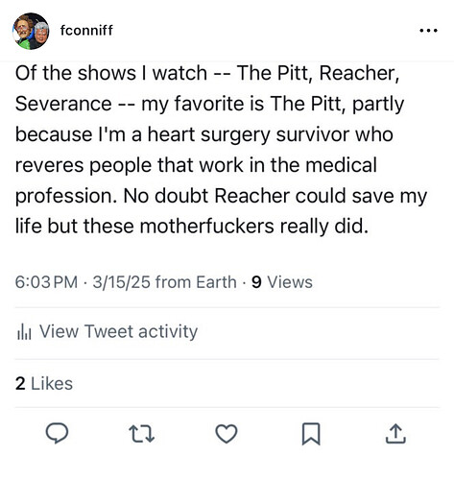Tap the 9 Views count
Screen dimensions: 454x480
coord(282,282)
